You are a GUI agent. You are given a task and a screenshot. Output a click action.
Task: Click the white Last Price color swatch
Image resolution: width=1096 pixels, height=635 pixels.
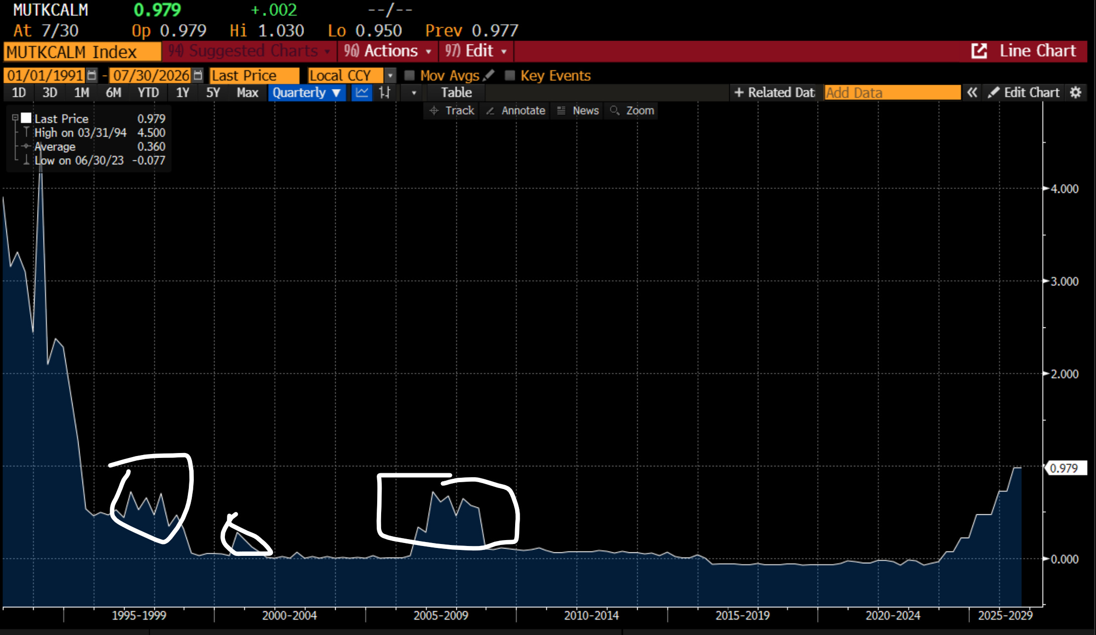click(26, 118)
